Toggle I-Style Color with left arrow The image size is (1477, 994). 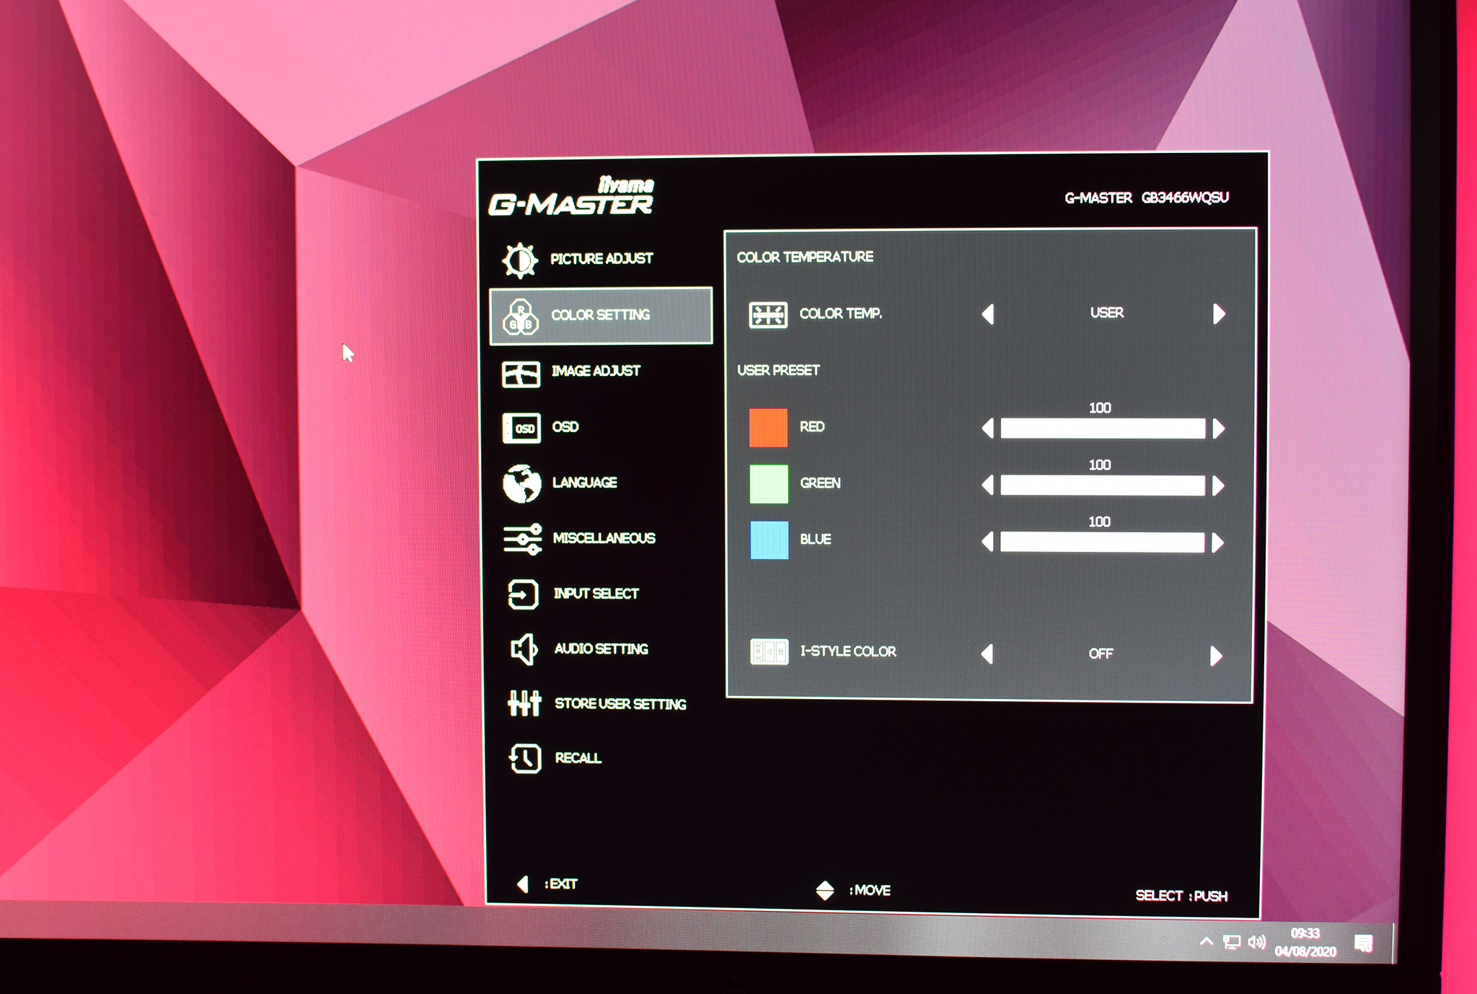pos(987,654)
